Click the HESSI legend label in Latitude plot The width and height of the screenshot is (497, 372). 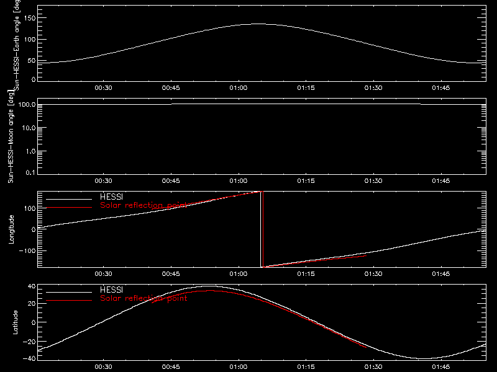pyautogui.click(x=111, y=290)
